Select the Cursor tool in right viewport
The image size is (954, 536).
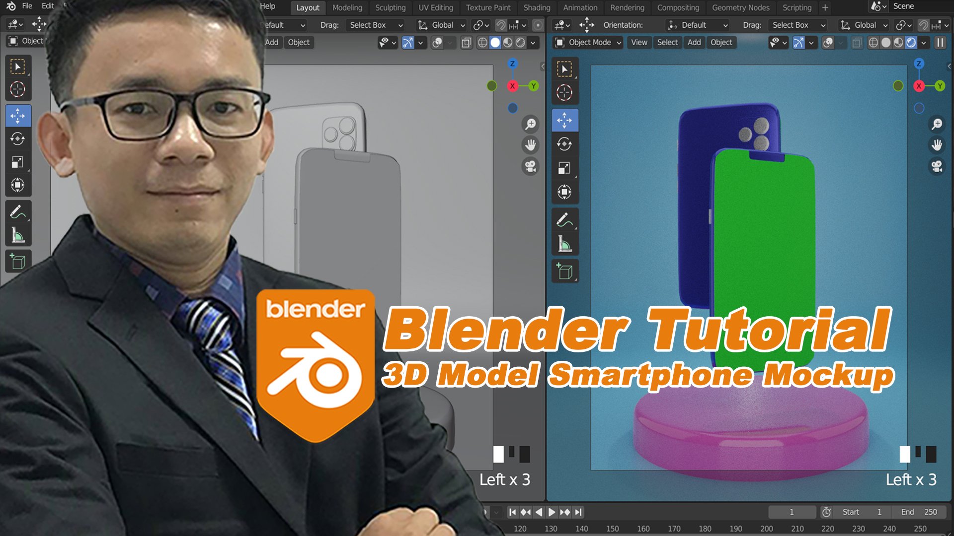[564, 92]
